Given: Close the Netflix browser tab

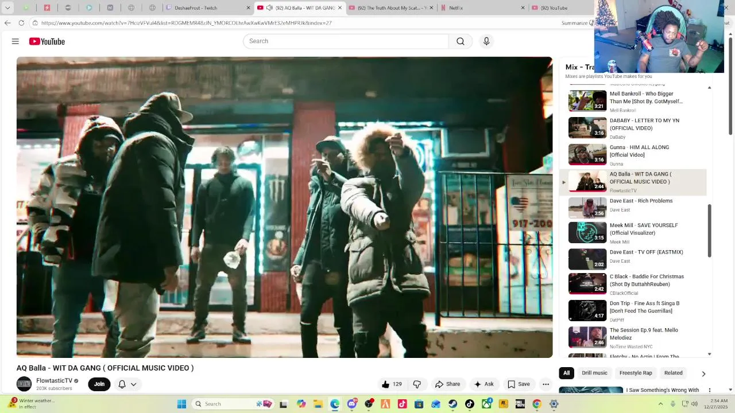Looking at the screenshot, I should (523, 8).
